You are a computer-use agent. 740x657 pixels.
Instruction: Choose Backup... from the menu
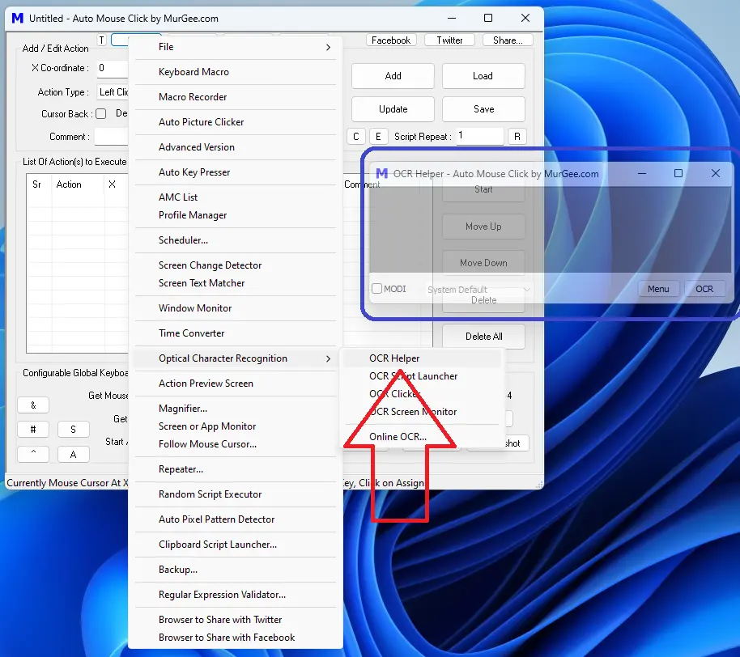(x=236, y=570)
